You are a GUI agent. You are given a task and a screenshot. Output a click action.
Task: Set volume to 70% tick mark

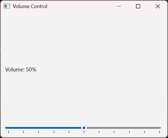(114, 132)
